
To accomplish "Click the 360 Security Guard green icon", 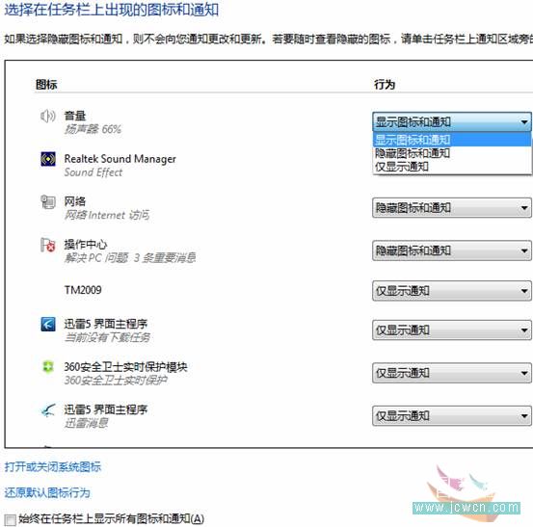I will (48, 367).
